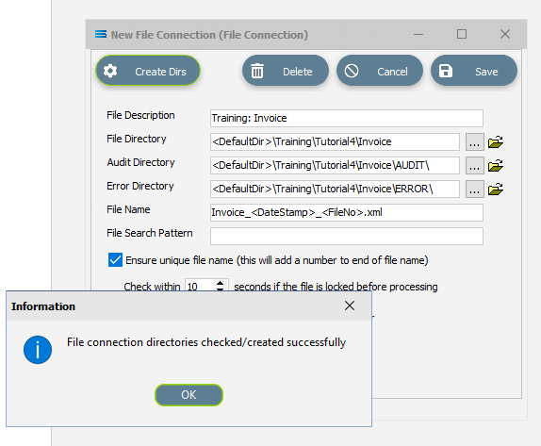Click the Delete trash can icon
The image size is (541, 446).
pyautogui.click(x=257, y=71)
